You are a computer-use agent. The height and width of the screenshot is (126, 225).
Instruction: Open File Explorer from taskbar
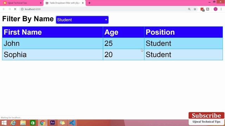pos(23,123)
